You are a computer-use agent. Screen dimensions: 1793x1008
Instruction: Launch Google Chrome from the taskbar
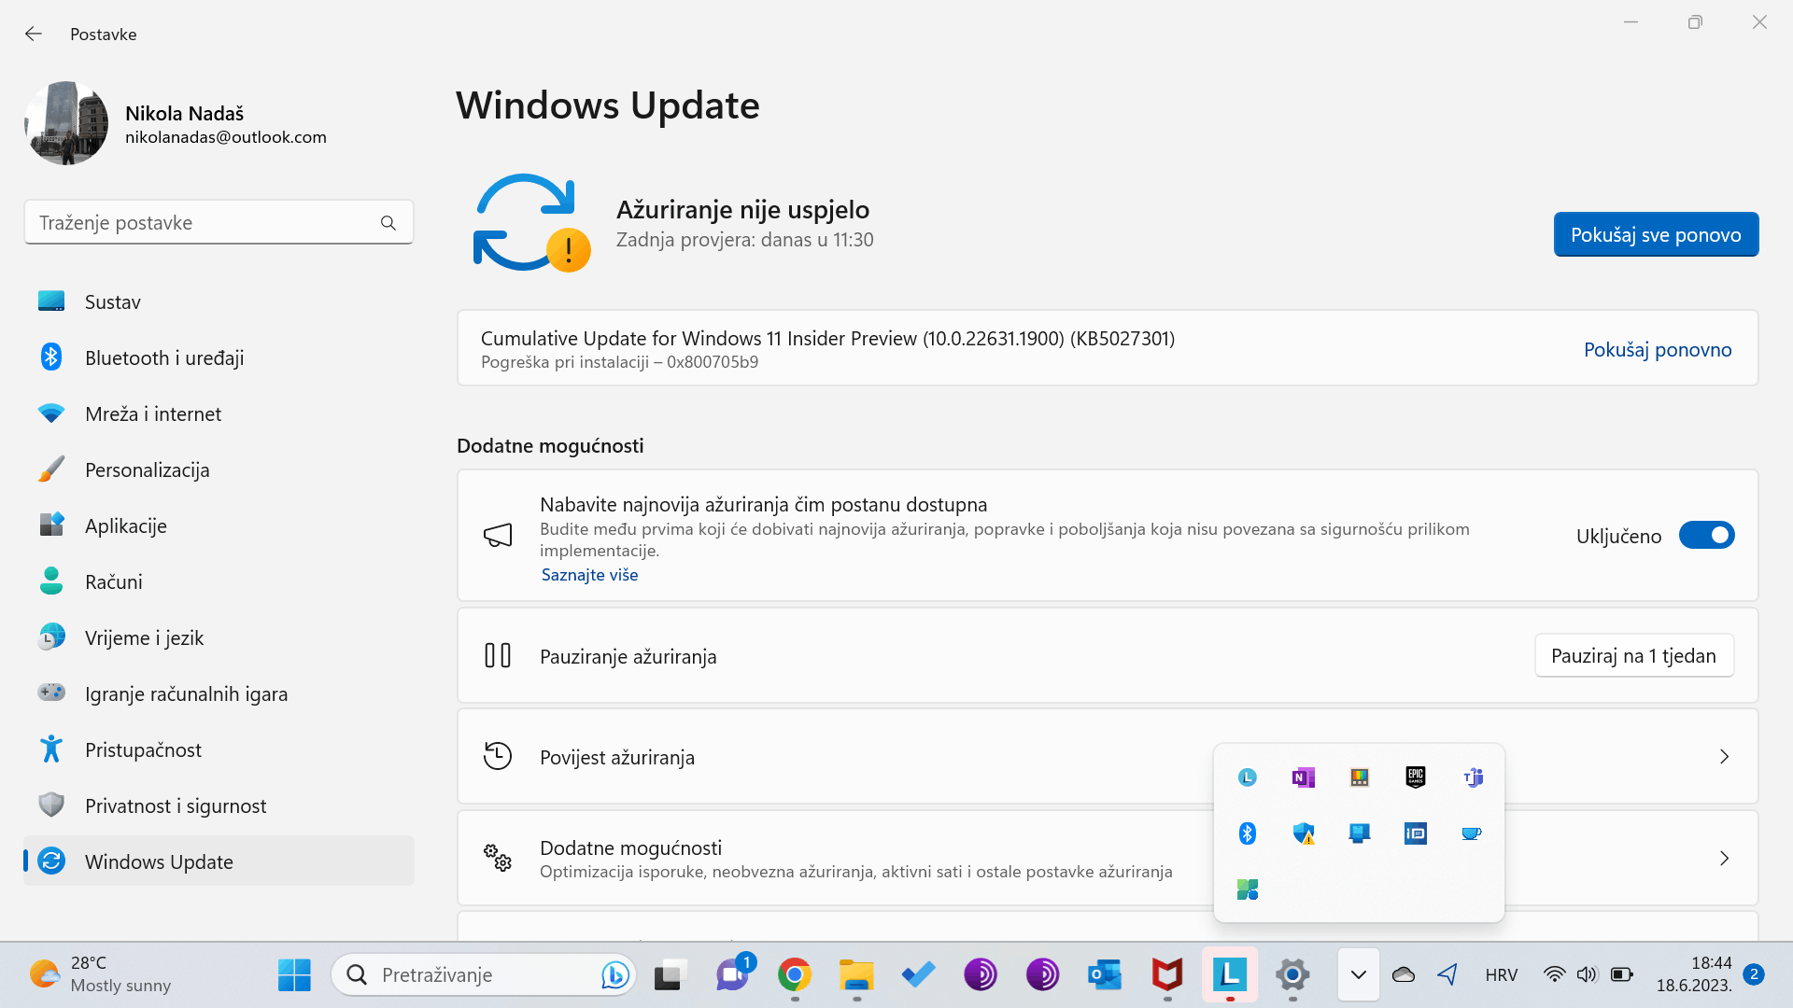tap(795, 975)
